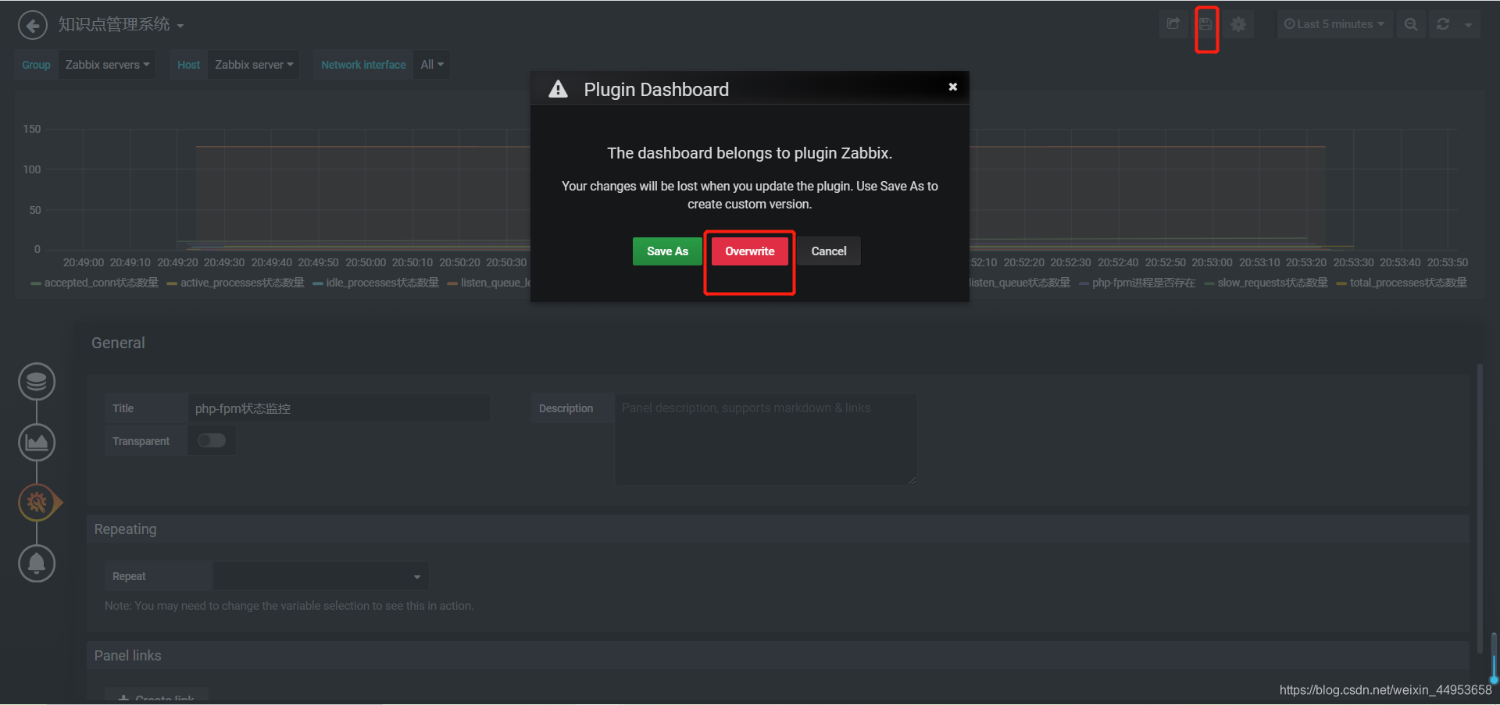Click the refresh dashboard icon
The image size is (1500, 705).
pos(1443,24)
